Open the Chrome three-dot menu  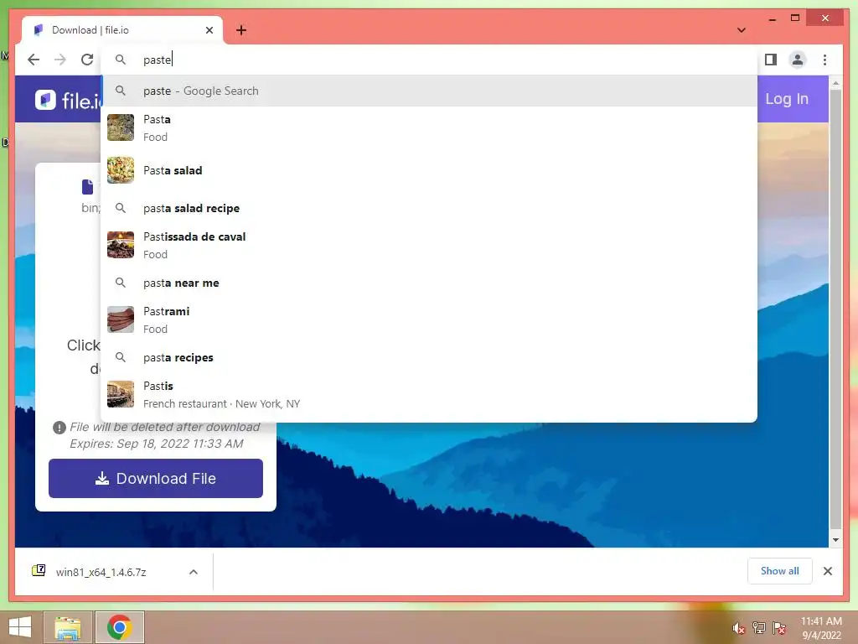pos(824,60)
